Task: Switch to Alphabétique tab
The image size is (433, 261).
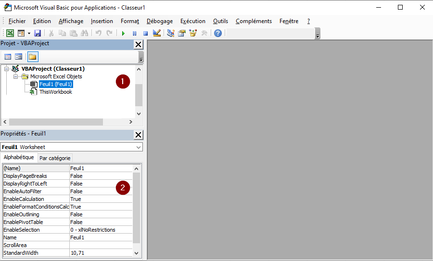Action: (x=19, y=157)
